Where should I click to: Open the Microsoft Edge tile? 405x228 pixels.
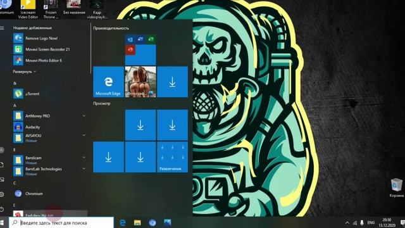click(x=108, y=82)
